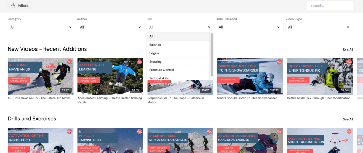This screenshot has width=363, height=153.
Task: Select Edging in the Skill list
Action: [178, 53]
